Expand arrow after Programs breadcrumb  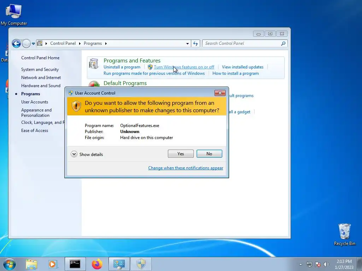pos(106,43)
